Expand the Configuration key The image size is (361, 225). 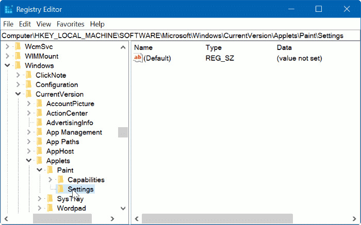18,84
